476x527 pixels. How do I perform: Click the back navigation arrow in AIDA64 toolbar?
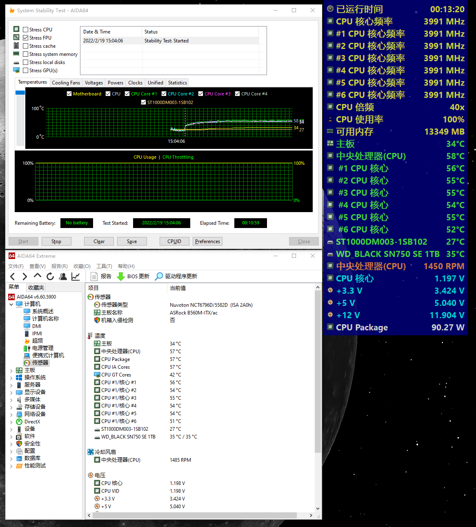(12, 277)
